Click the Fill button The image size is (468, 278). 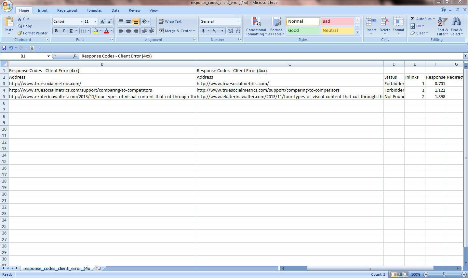pos(417,26)
